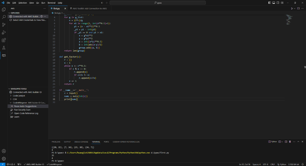Click the pyws command center search box

click(x=158, y=3)
